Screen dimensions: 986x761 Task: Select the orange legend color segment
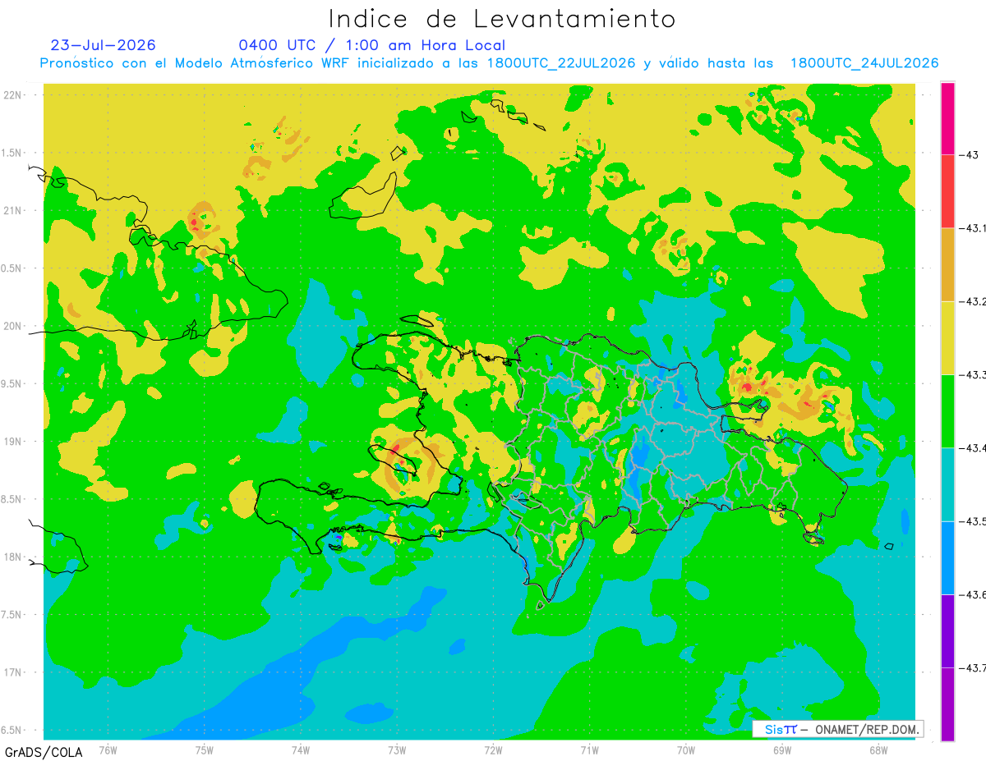point(947,264)
